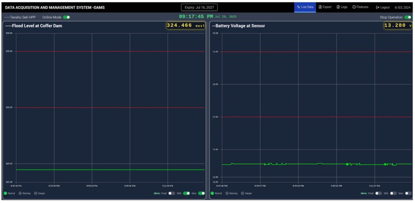The image size is (415, 203).
Task: Enable SMS alerts for Battery Voltage
Action: pos(393,193)
